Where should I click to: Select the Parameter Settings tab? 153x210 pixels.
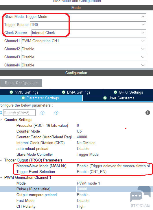[x=41, y=98]
